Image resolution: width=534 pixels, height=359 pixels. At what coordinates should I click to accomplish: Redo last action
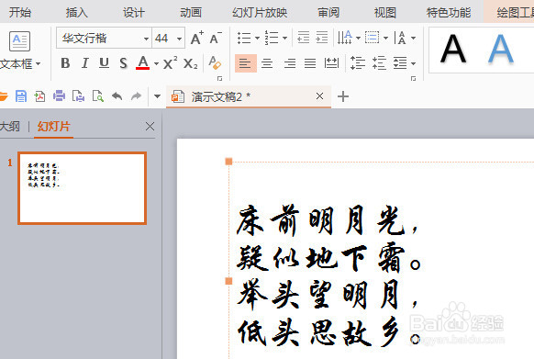[x=136, y=96]
